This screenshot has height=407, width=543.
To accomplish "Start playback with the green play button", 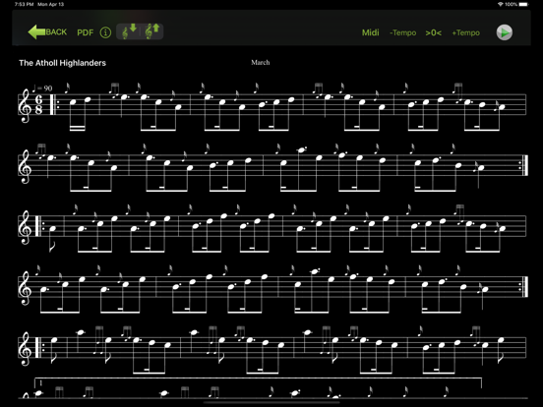I will pos(505,32).
